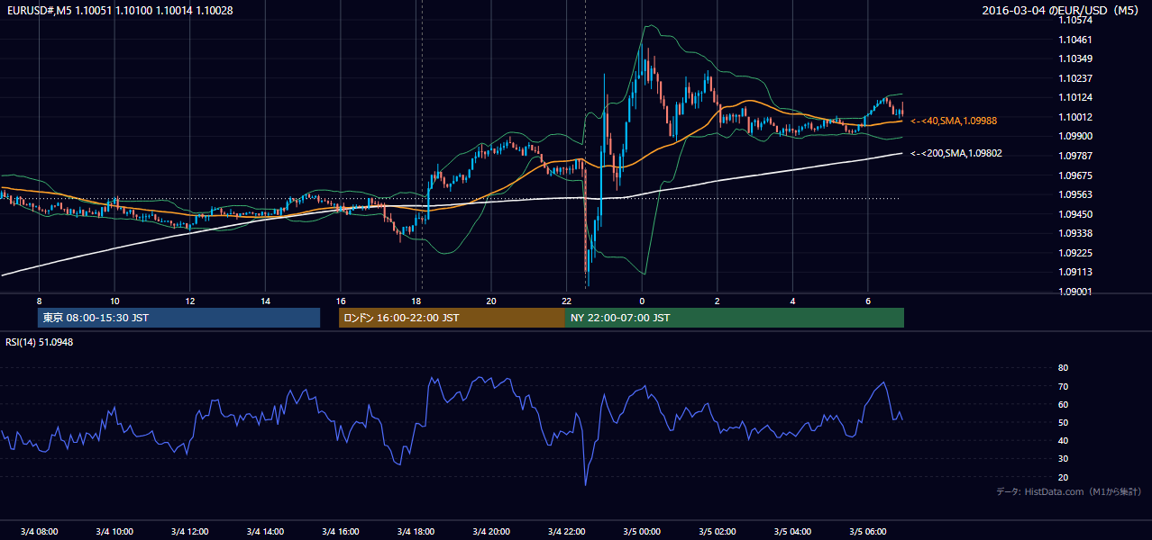This screenshot has width=1152, height=540.
Task: Click price axis value 1.10461
Action: click(1074, 40)
